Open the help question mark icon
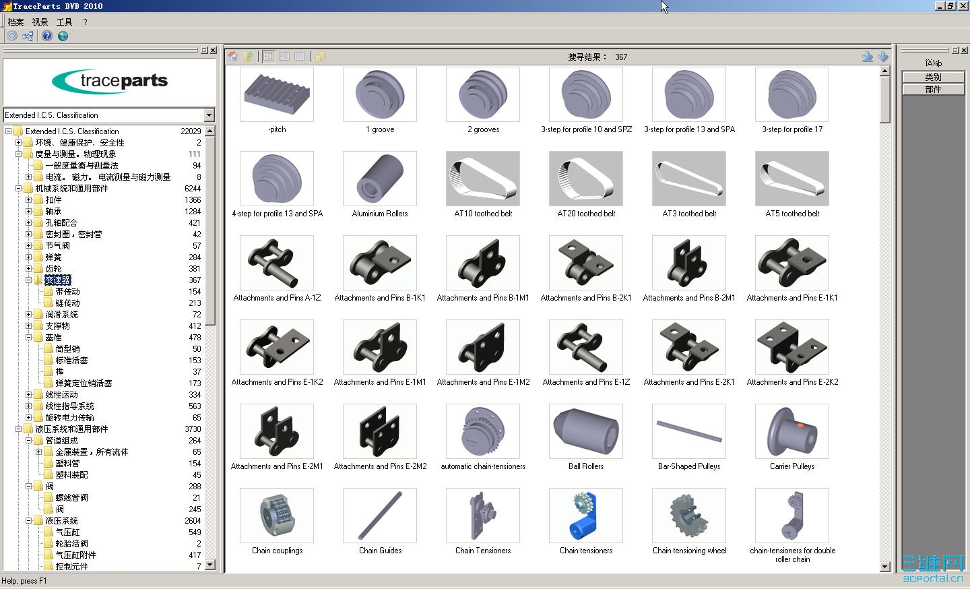Viewport: 970px width, 589px height. 47,36
